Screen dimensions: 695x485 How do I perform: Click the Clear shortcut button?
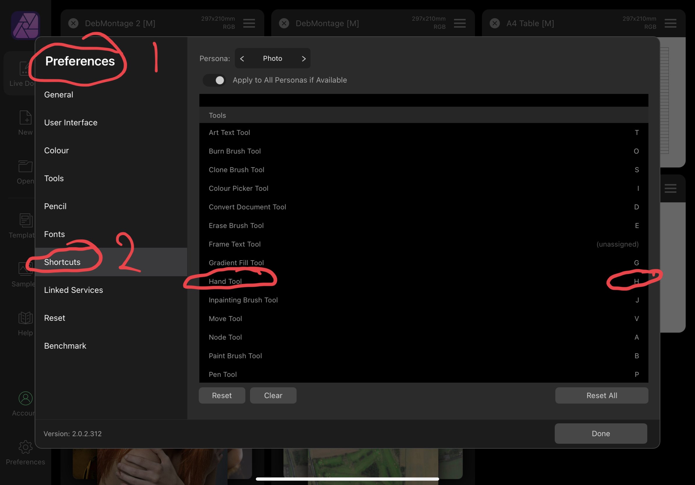coord(273,395)
